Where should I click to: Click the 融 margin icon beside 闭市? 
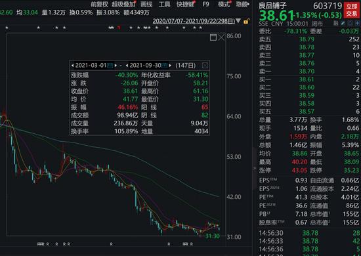tap(335, 23)
